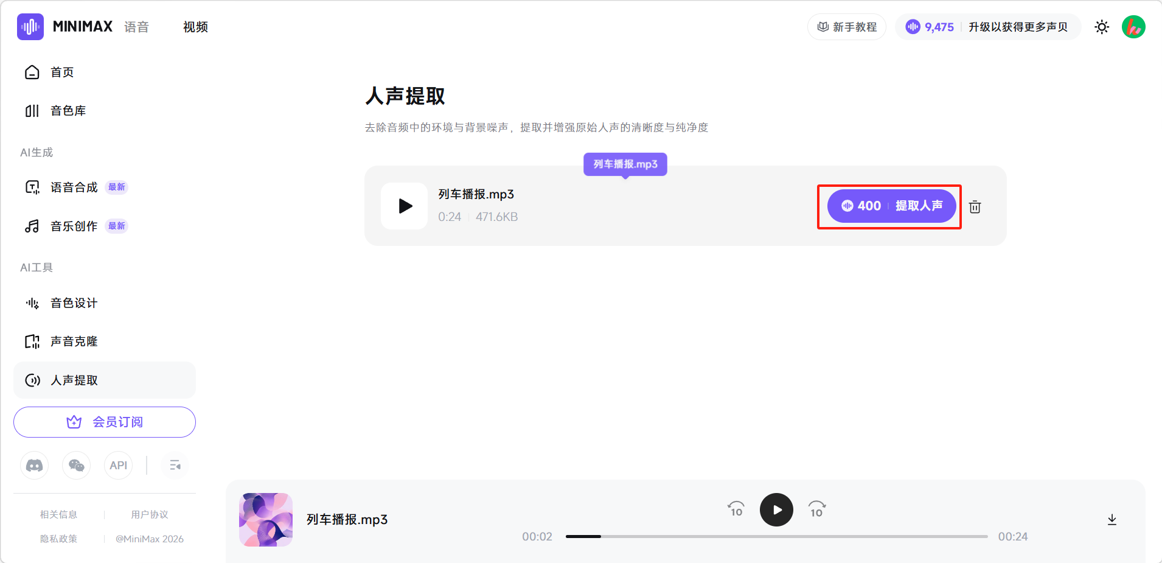Download audio from the bottom player bar
1162x563 pixels.
coord(1112,519)
